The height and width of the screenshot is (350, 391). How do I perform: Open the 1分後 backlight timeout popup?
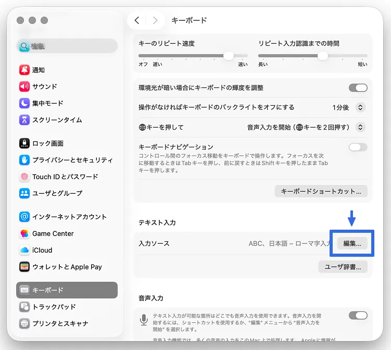(x=360, y=107)
